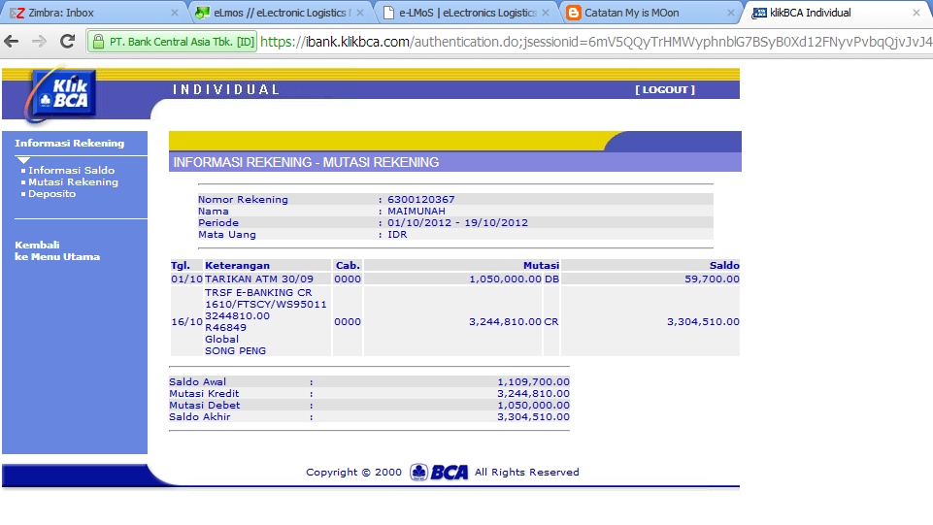Click the 16/10 date cell

pyautogui.click(x=186, y=321)
